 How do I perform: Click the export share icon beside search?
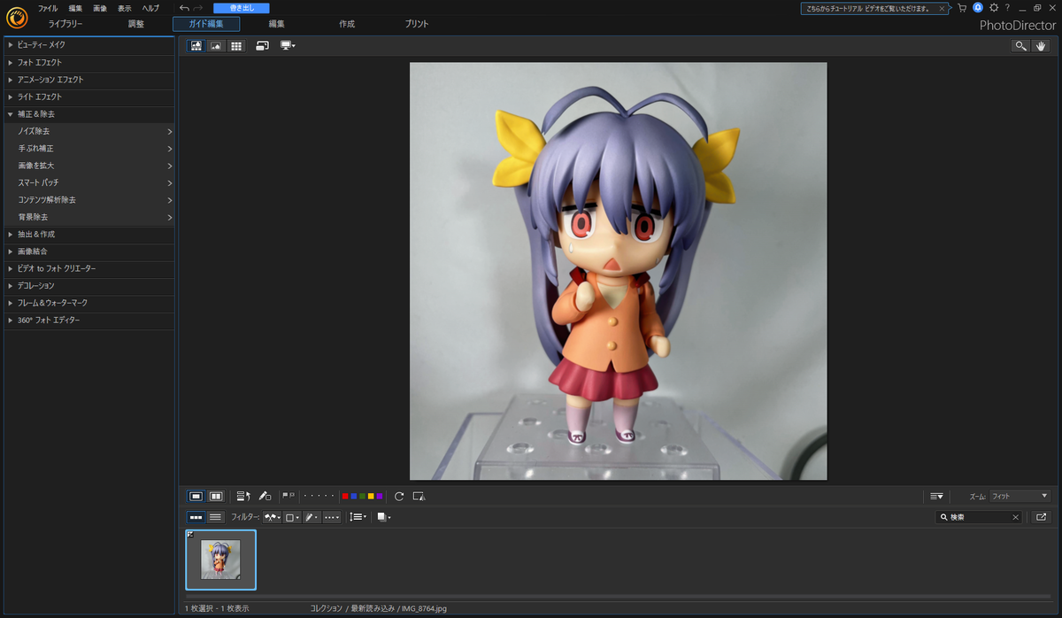click(x=1041, y=517)
